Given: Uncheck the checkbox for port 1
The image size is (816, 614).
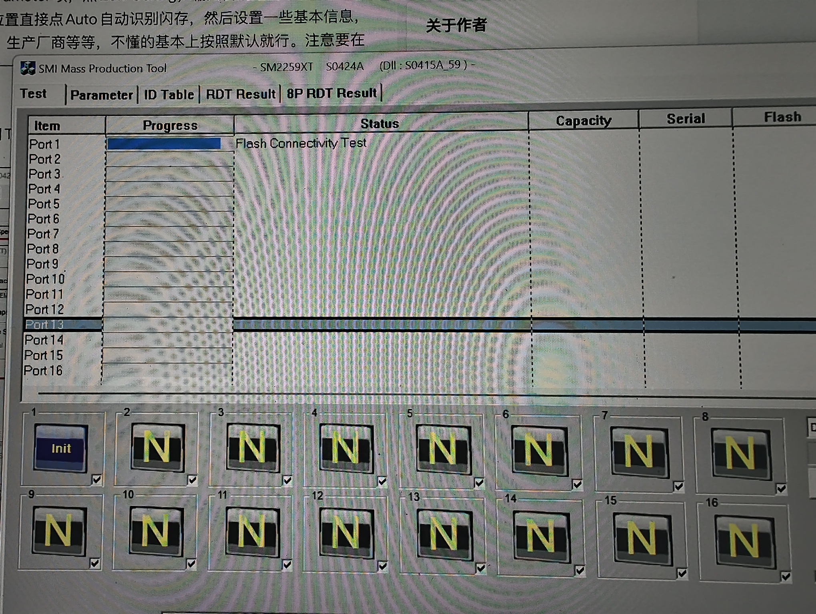Looking at the screenshot, I should [97, 479].
